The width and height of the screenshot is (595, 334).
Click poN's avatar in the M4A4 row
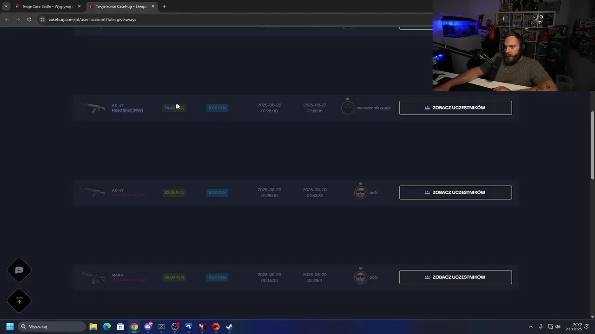click(x=361, y=277)
